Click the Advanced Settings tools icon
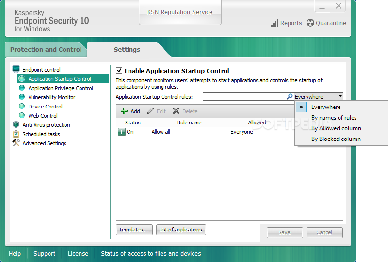Viewport: 388px width, 262px height. (16, 143)
